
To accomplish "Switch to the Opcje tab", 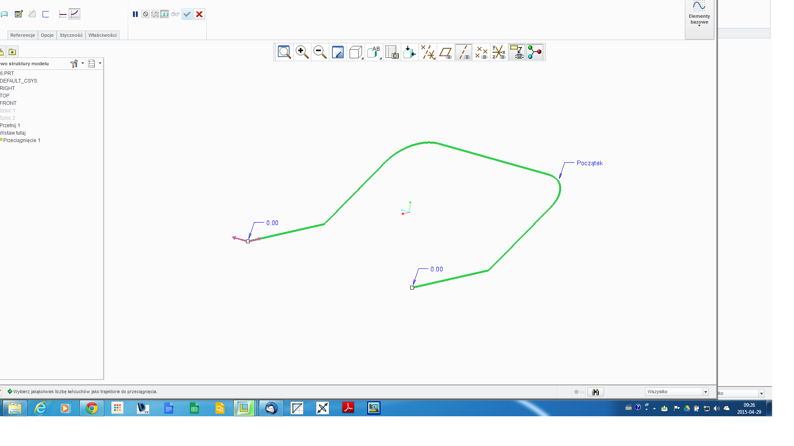I will tap(47, 35).
